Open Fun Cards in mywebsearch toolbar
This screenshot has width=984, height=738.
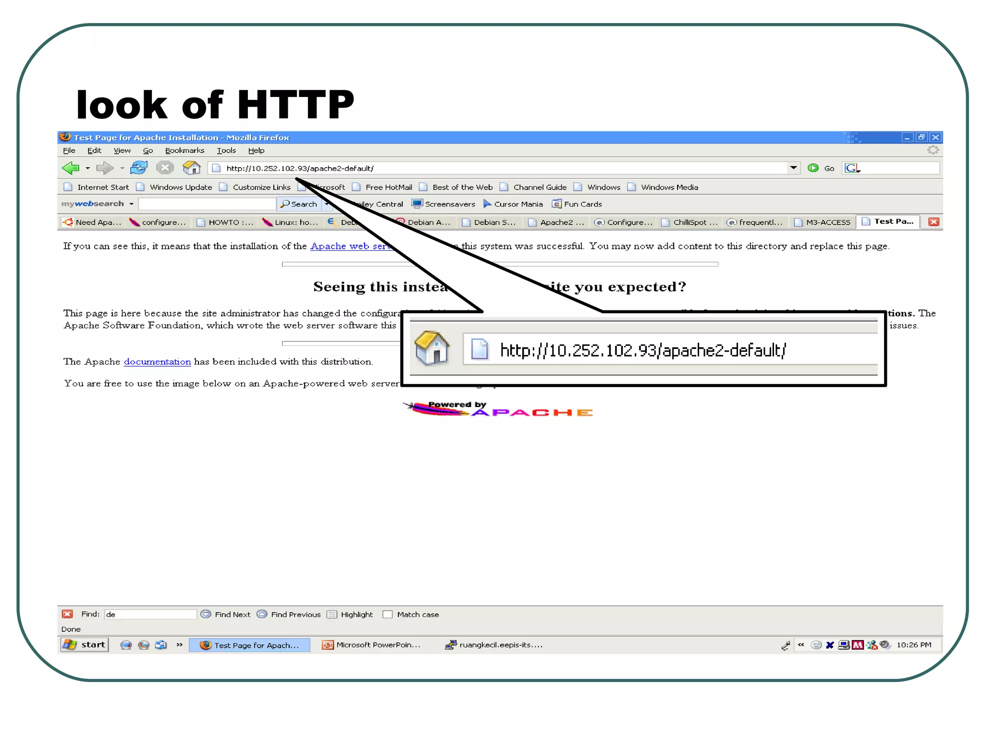point(577,204)
